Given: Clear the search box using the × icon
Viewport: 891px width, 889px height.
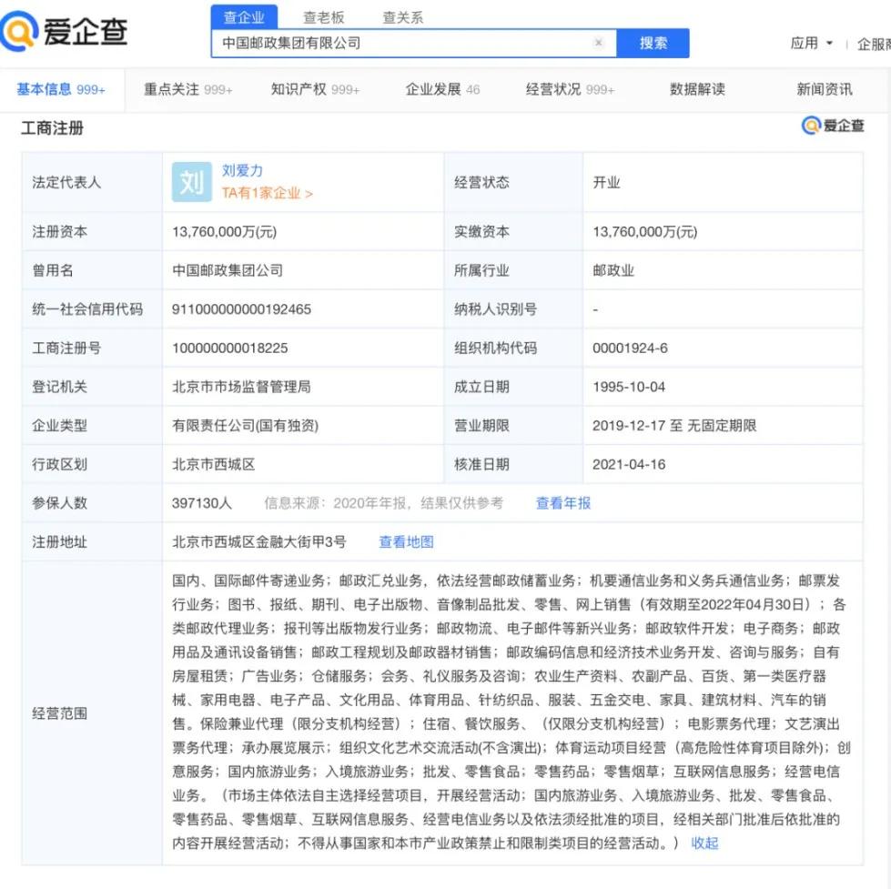Looking at the screenshot, I should pyautogui.click(x=598, y=42).
